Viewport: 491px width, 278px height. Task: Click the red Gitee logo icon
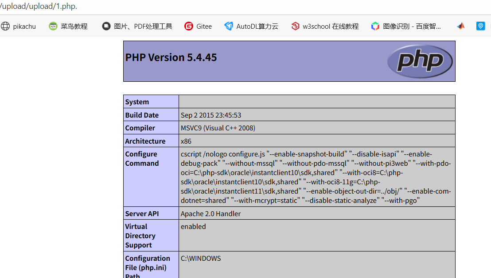(189, 26)
